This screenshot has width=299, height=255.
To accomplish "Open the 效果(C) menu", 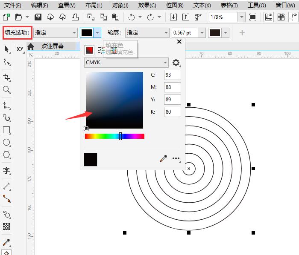I will click(147, 5).
